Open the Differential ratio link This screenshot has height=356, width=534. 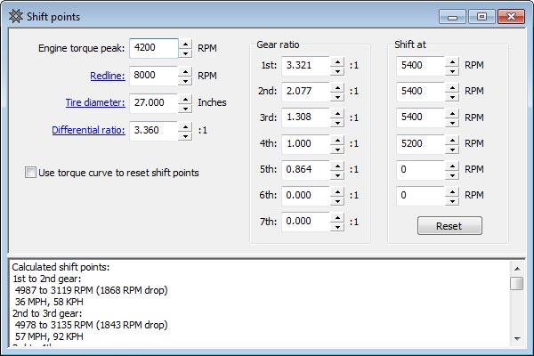[88, 130]
